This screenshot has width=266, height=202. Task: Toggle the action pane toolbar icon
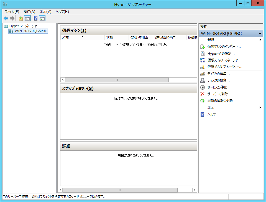pos(42,19)
